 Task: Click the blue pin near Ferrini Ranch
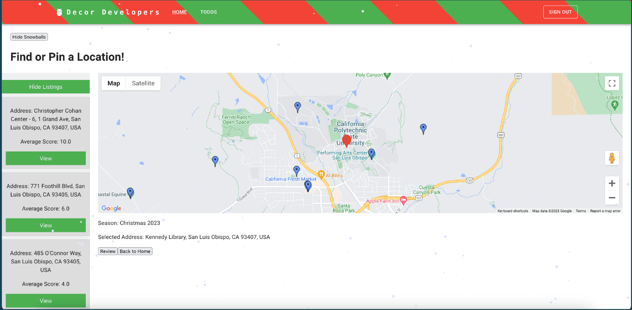click(297, 106)
